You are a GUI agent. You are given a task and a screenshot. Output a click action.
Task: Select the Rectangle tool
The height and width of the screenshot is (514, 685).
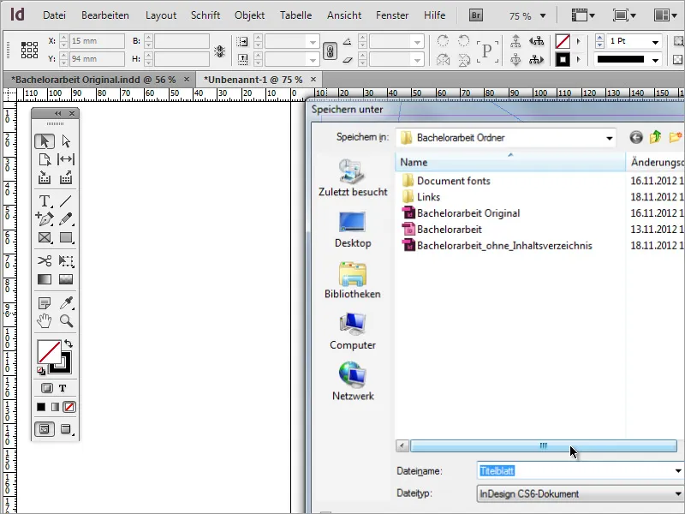tap(66, 237)
